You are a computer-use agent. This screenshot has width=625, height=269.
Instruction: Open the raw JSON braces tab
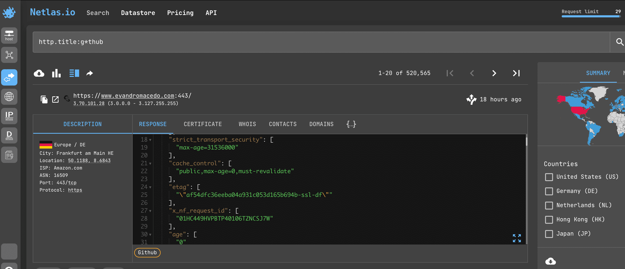coord(351,124)
